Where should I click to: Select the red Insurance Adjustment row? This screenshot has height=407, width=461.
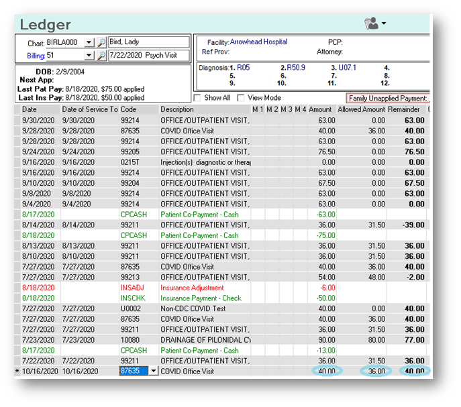(222, 288)
